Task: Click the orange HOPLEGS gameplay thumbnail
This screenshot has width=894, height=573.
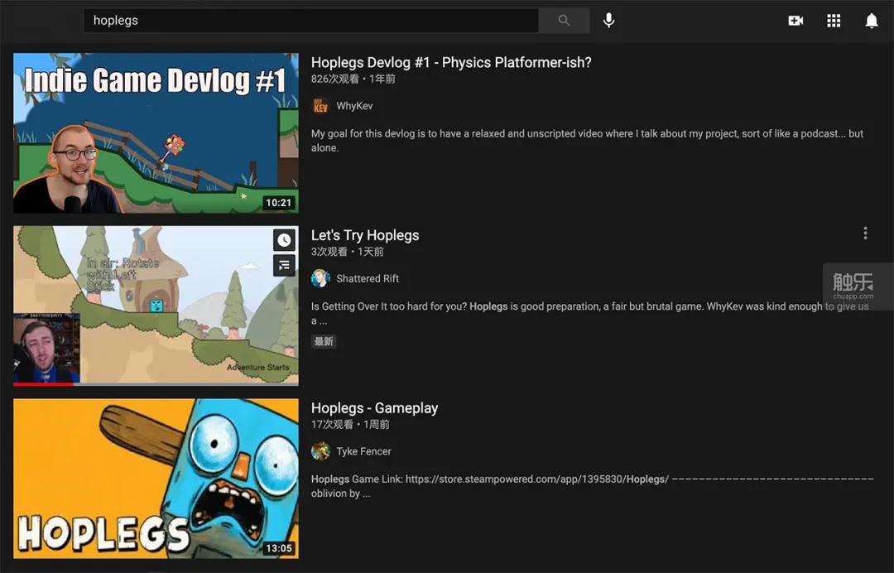Action: 156,479
